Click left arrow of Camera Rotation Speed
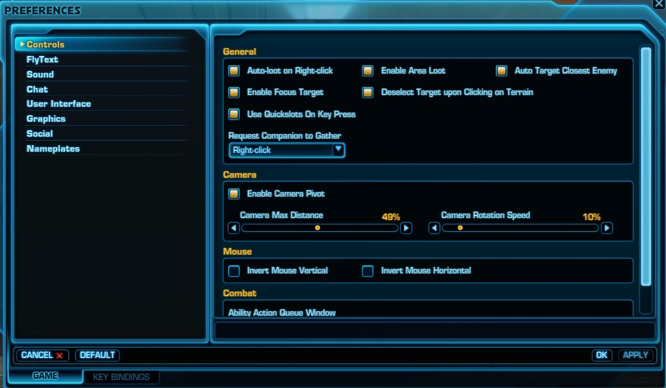 point(434,228)
